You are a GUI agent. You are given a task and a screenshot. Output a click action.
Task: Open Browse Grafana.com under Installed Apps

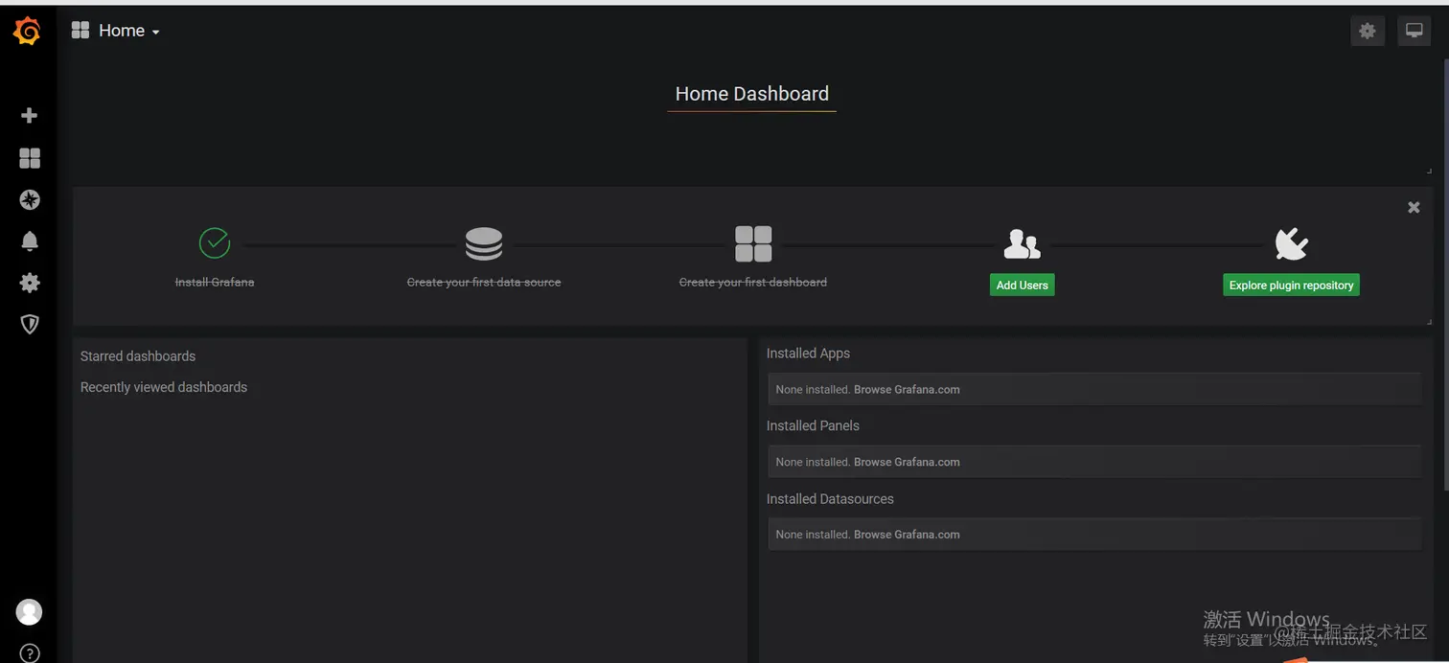[907, 390]
